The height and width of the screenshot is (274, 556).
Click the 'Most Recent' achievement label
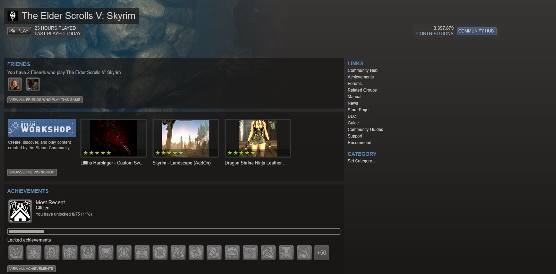(x=50, y=202)
